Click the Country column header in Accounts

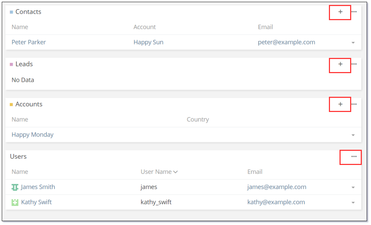pyautogui.click(x=198, y=119)
